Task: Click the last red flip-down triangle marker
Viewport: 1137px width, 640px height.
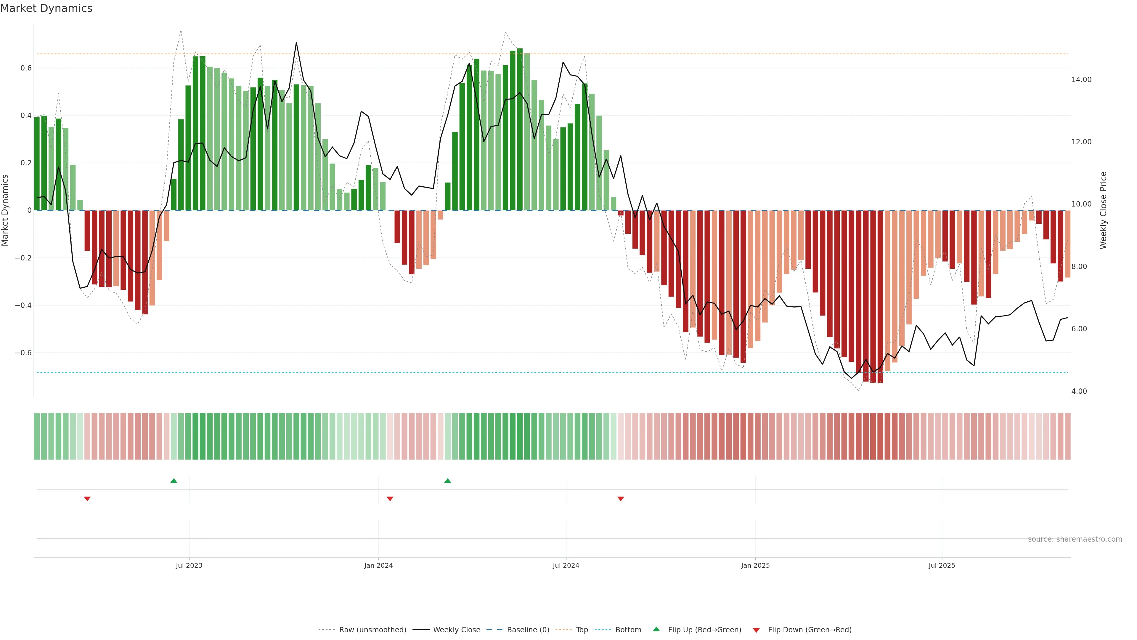Action: (x=621, y=499)
